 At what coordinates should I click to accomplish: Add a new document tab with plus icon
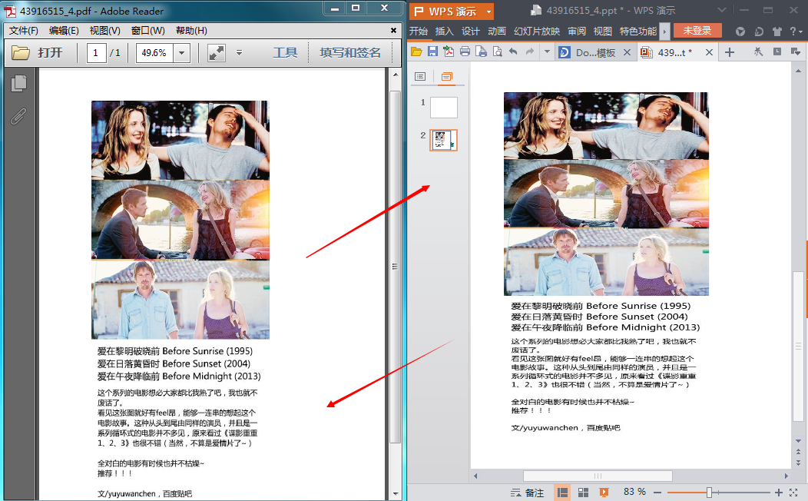click(x=729, y=52)
